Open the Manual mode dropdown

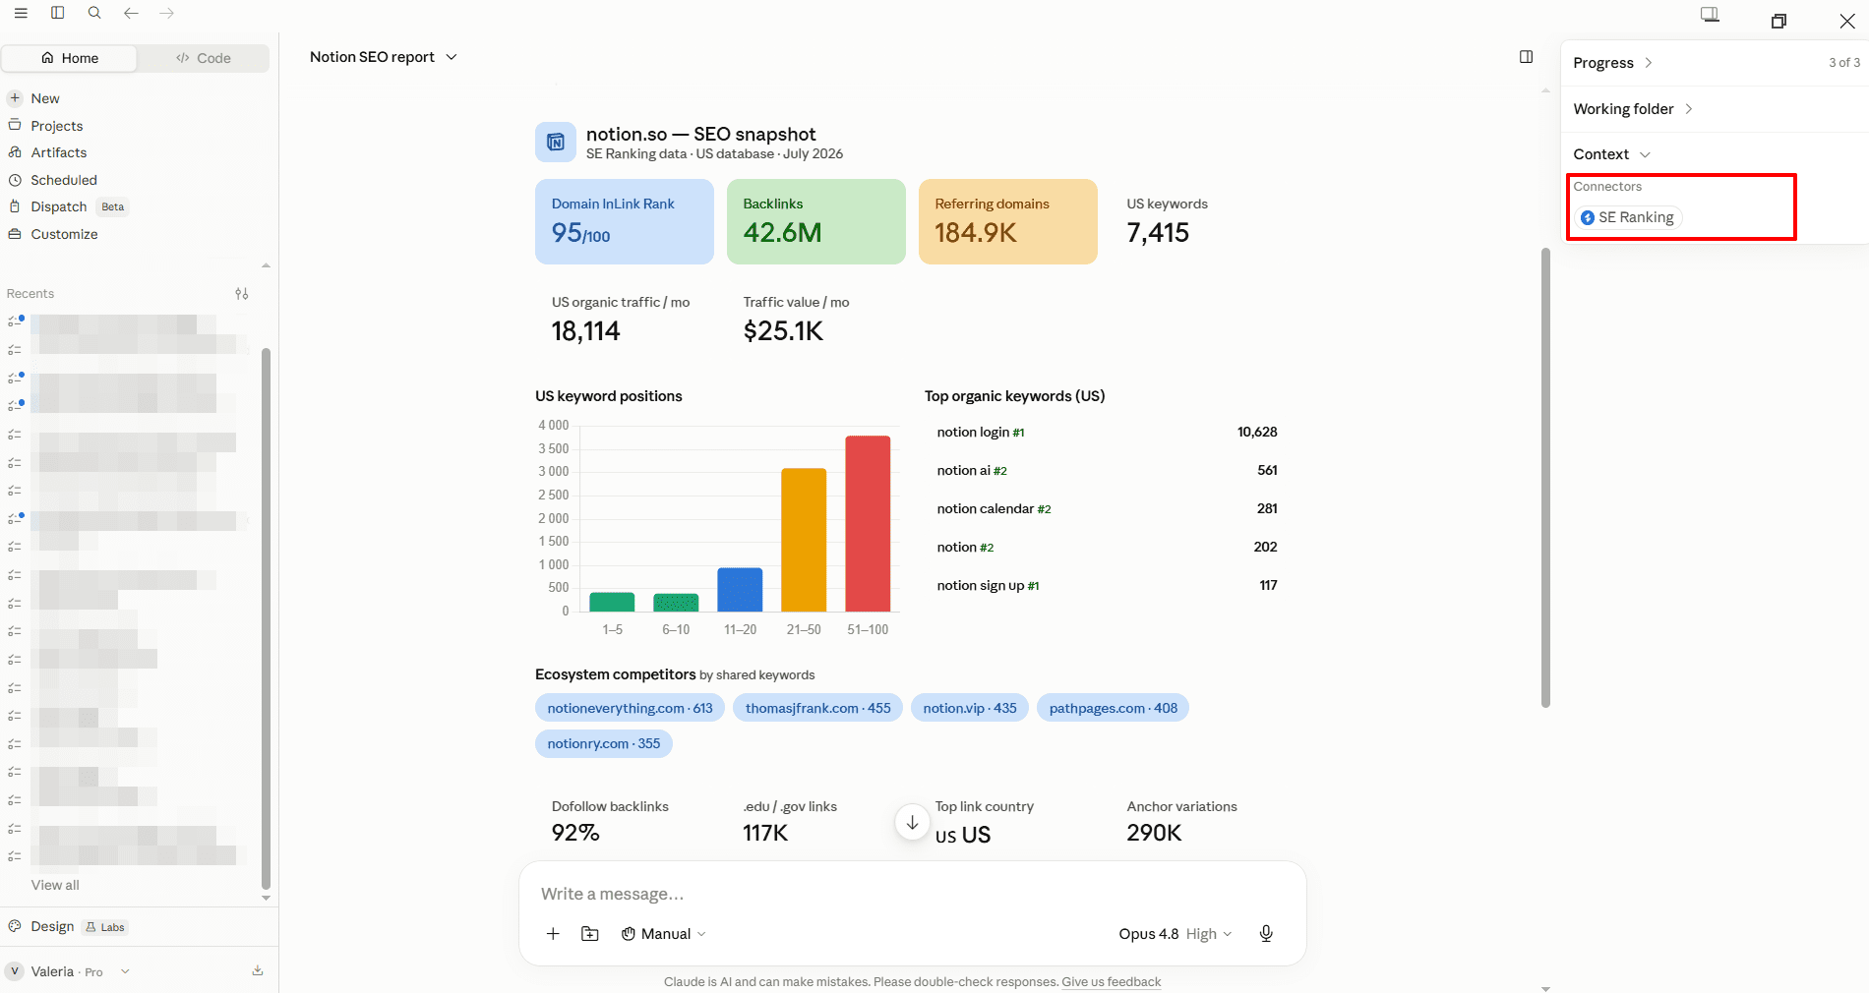coord(664,934)
